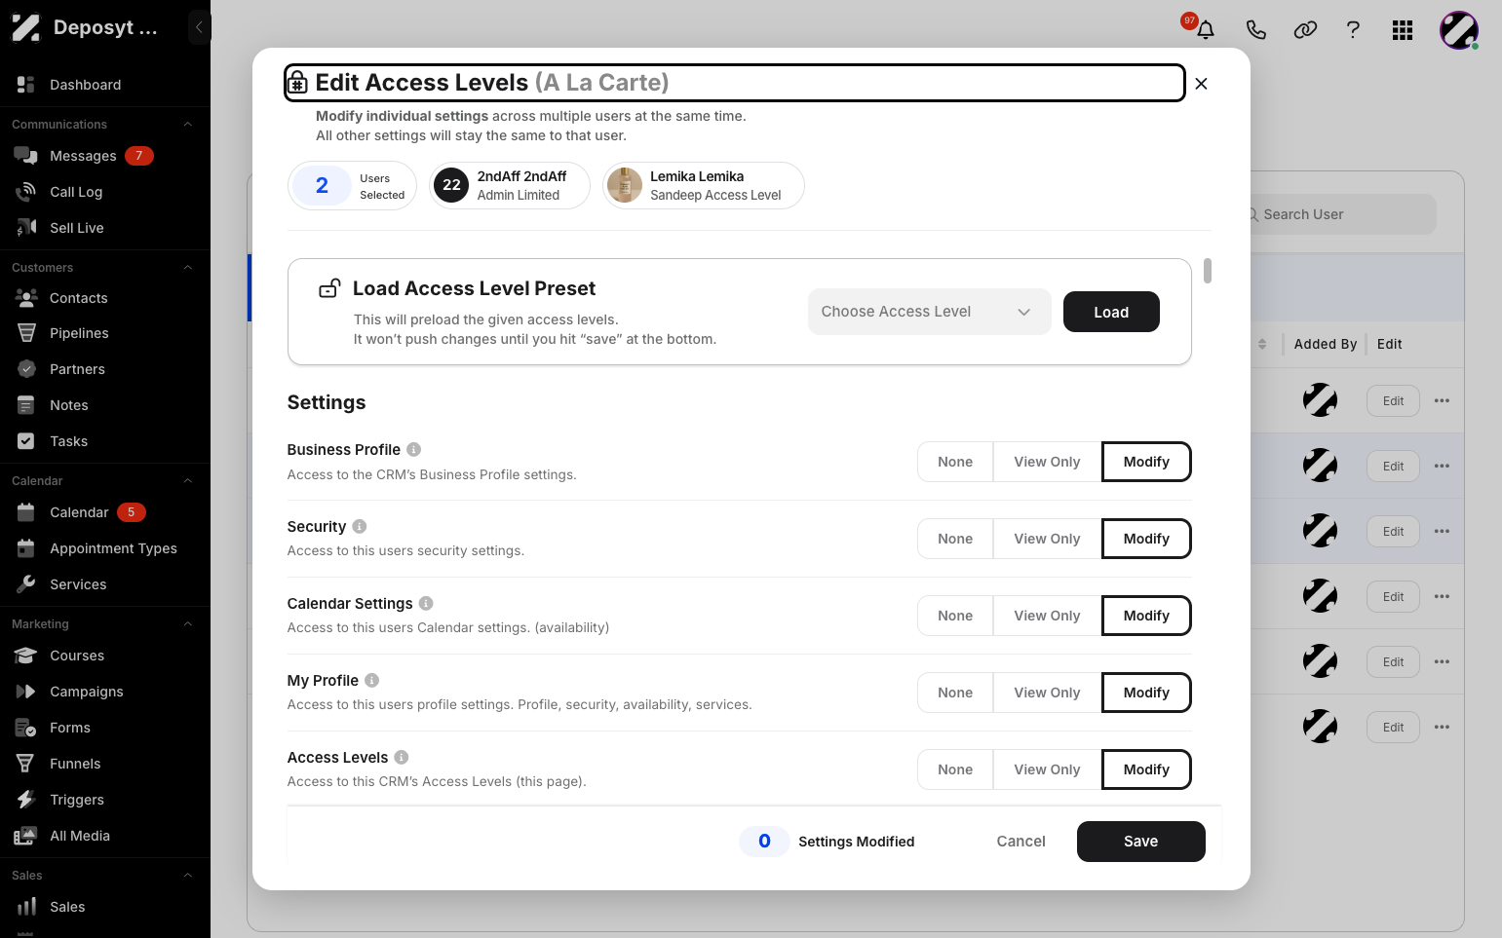The width and height of the screenshot is (1502, 938).
Task: Click Cancel in the dialog
Action: (1021, 842)
